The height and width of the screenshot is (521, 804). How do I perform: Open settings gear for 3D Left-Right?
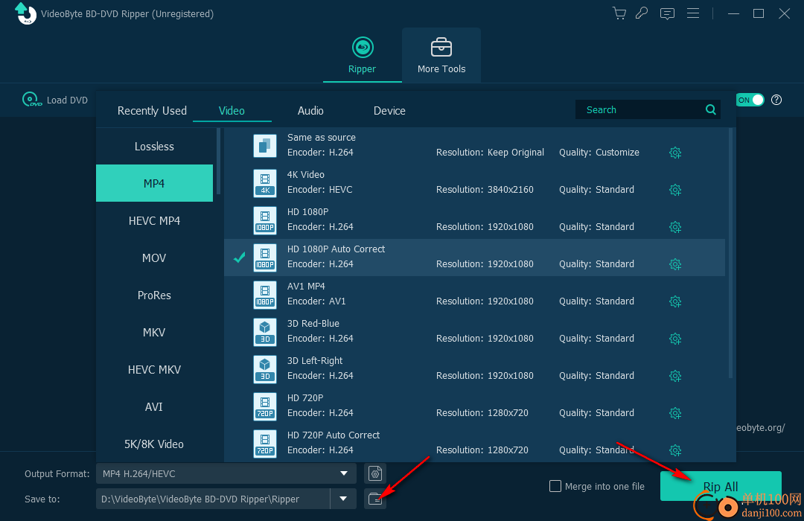[x=675, y=376]
